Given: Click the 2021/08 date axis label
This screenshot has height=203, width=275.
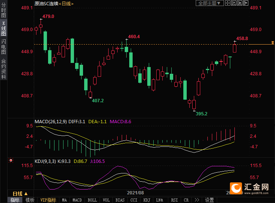Looking at the screenshot, I should point(135,193).
